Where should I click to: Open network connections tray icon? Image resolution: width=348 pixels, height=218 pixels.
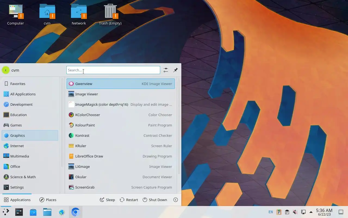pyautogui.click(x=303, y=212)
